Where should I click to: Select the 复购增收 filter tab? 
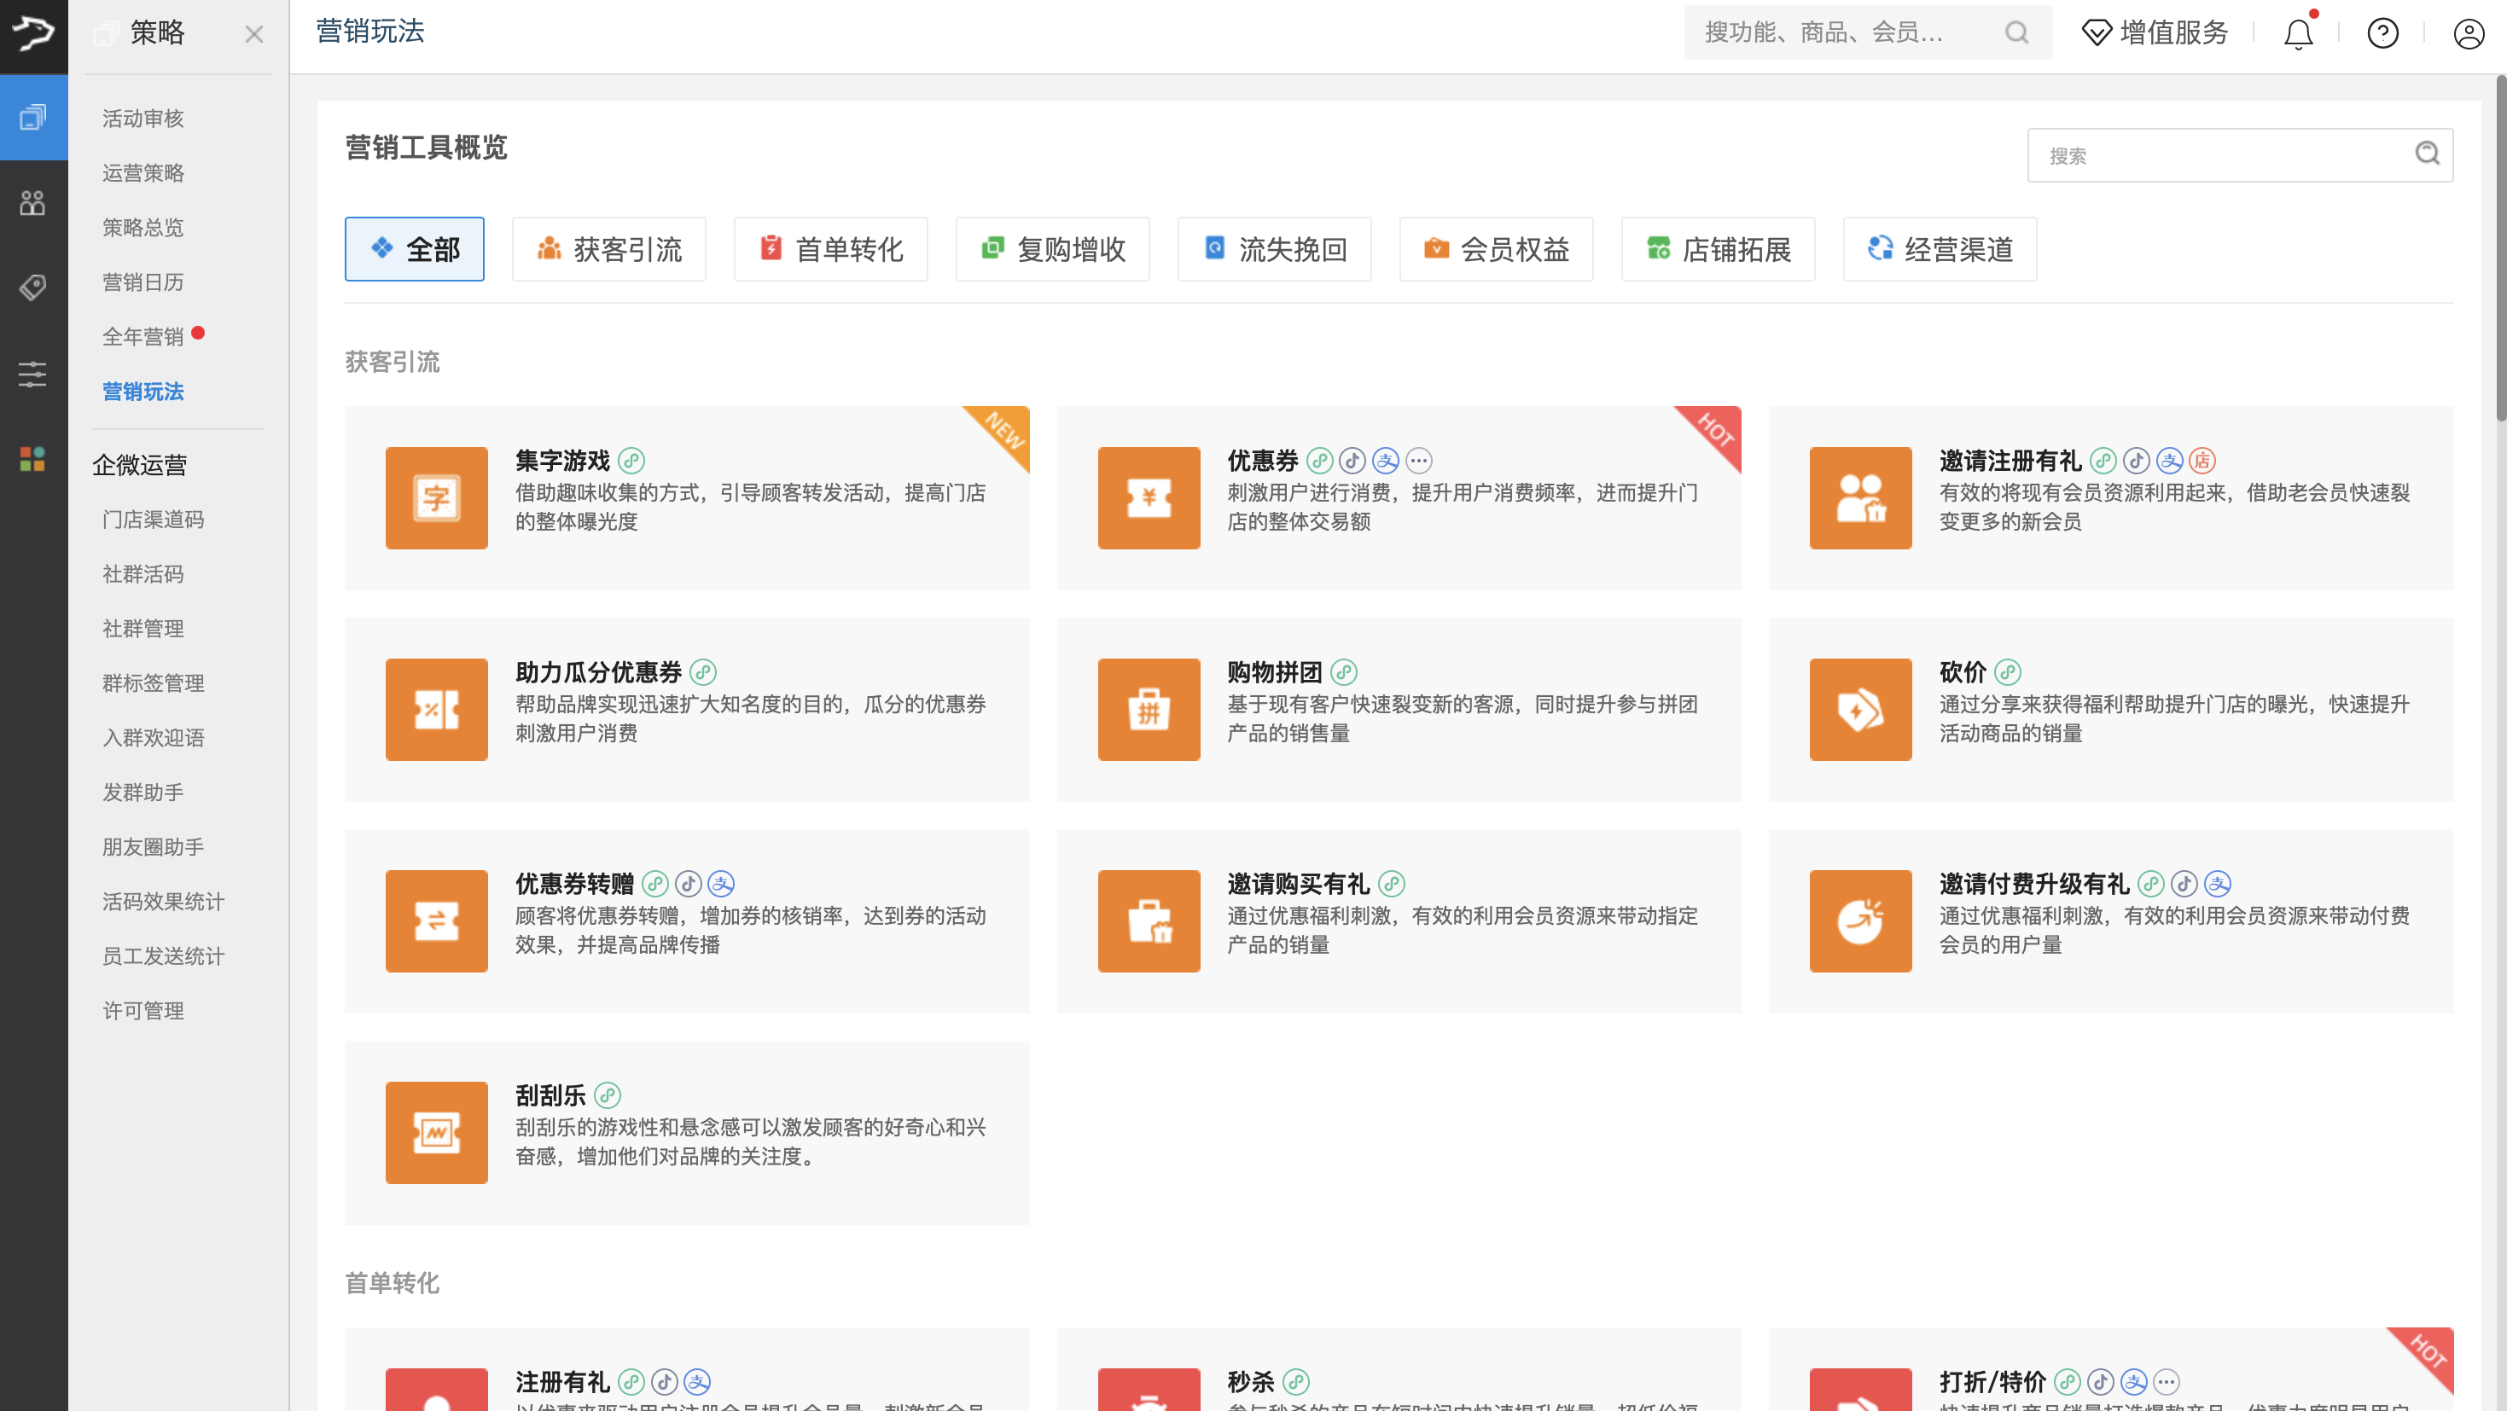[x=1053, y=249]
